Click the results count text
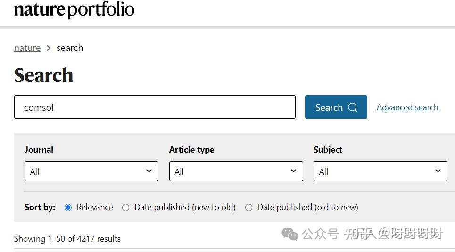The image size is (455, 252). point(67,239)
